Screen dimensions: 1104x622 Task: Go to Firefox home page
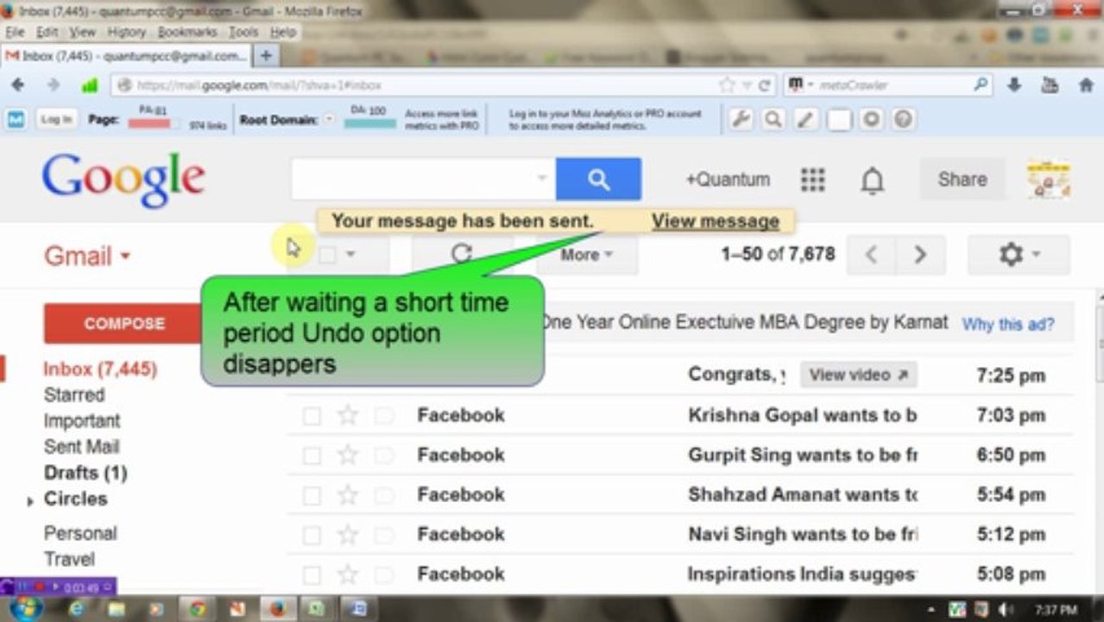1086,85
